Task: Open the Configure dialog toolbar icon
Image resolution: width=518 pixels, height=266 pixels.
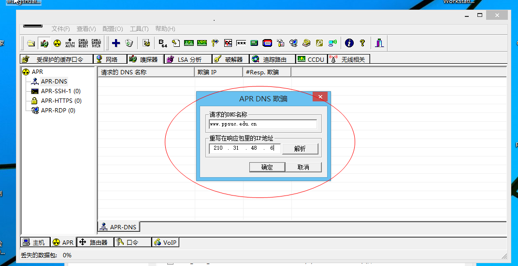Action: (x=146, y=43)
